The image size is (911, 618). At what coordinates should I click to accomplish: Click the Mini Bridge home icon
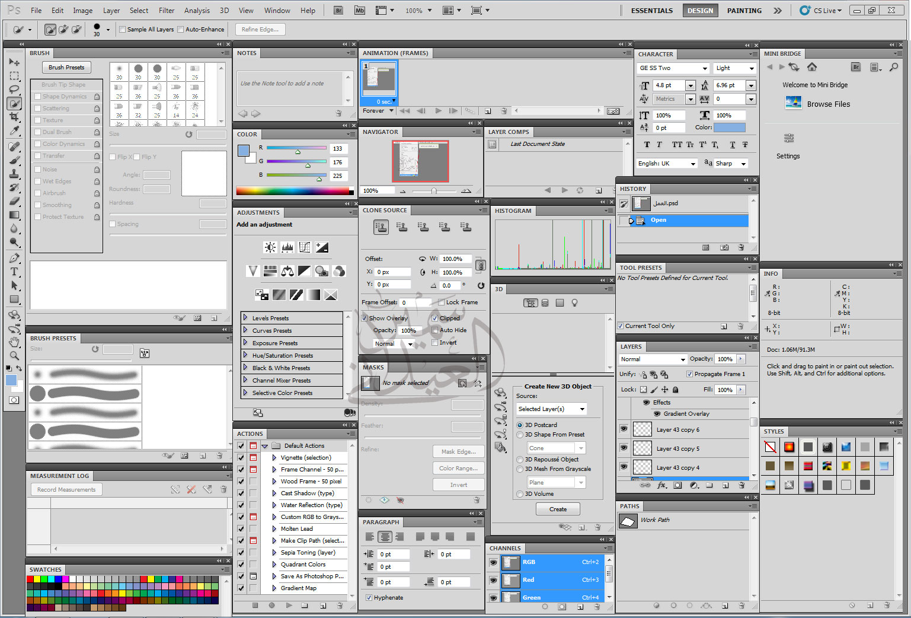812,67
